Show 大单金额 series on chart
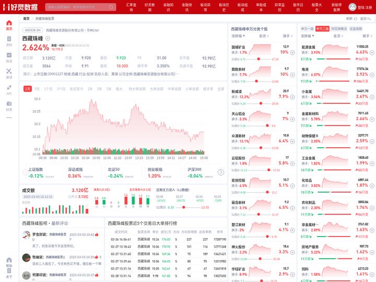This screenshot has width=376, height=282. 157,89
